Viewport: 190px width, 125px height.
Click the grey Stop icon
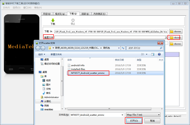coord(73,20)
